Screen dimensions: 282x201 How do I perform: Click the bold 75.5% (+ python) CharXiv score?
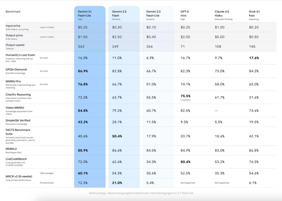click(x=185, y=97)
